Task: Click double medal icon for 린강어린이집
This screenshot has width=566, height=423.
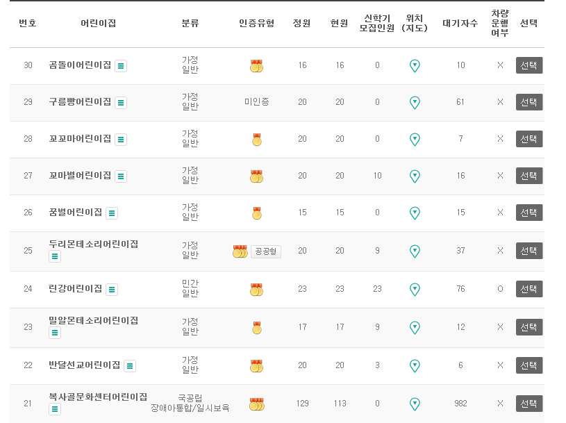Action: coord(256,290)
